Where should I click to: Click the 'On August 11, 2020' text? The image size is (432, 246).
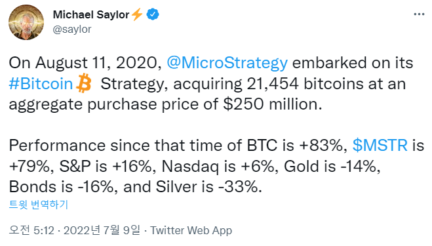85,63
